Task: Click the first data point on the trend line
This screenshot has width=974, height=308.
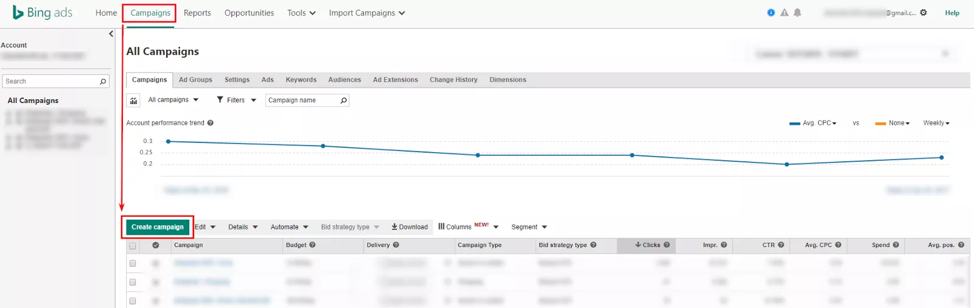Action: (x=169, y=142)
